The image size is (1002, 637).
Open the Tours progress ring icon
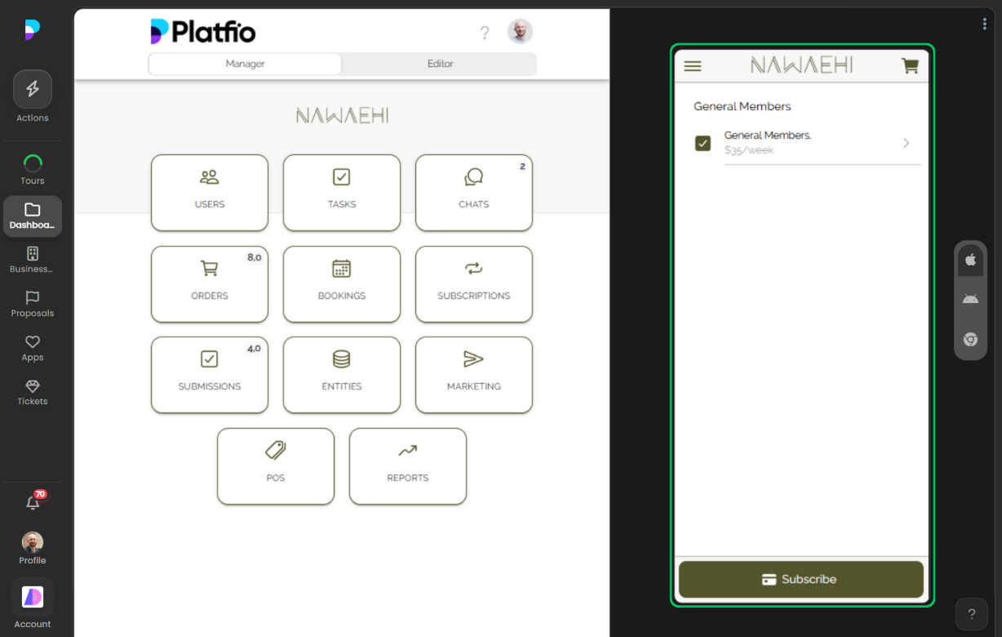33,163
